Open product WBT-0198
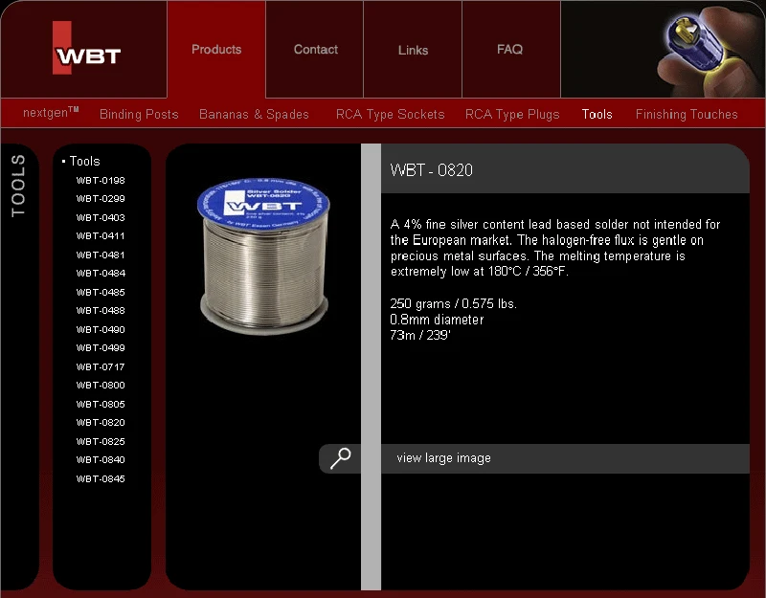This screenshot has height=598, width=766. [101, 181]
